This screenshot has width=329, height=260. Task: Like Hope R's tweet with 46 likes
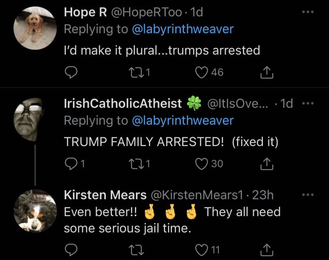click(x=201, y=73)
